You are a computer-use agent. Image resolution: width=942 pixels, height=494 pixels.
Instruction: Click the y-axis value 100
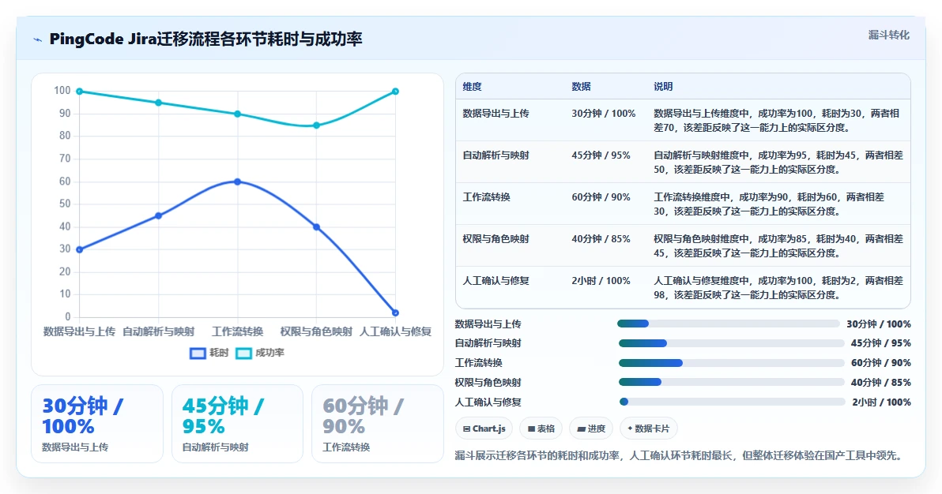tap(62, 91)
